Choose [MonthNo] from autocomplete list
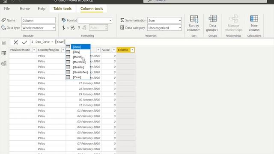The width and height of the screenshot is (274, 154). pos(78,62)
